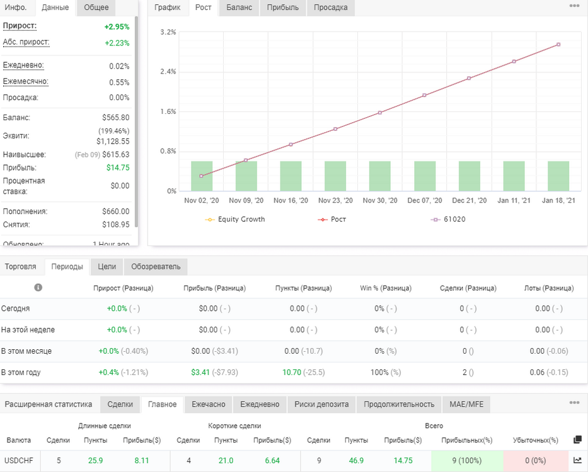
Task: Click the +2.95% growth value
Action: pos(117,27)
